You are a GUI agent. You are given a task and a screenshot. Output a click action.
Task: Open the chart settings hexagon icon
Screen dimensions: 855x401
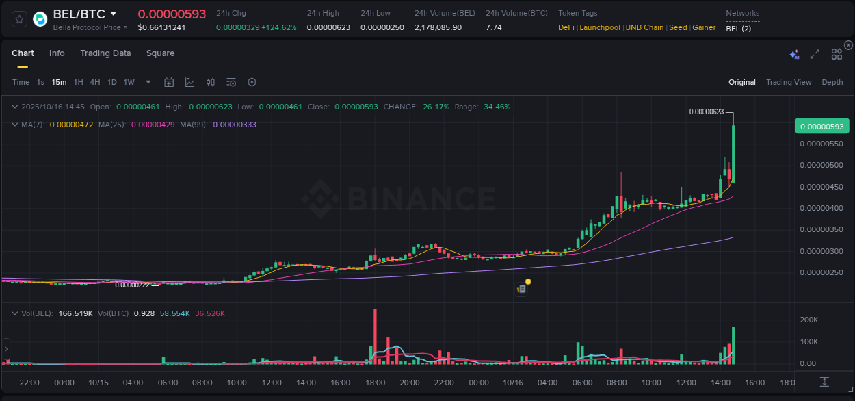pos(252,81)
